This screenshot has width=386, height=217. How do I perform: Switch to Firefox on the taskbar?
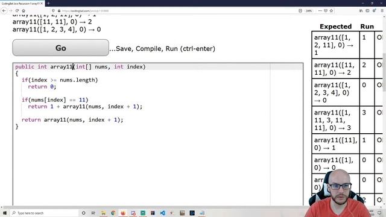[123, 213]
